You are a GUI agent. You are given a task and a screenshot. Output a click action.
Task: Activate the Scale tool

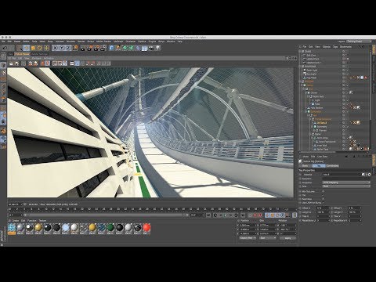(x=33, y=48)
